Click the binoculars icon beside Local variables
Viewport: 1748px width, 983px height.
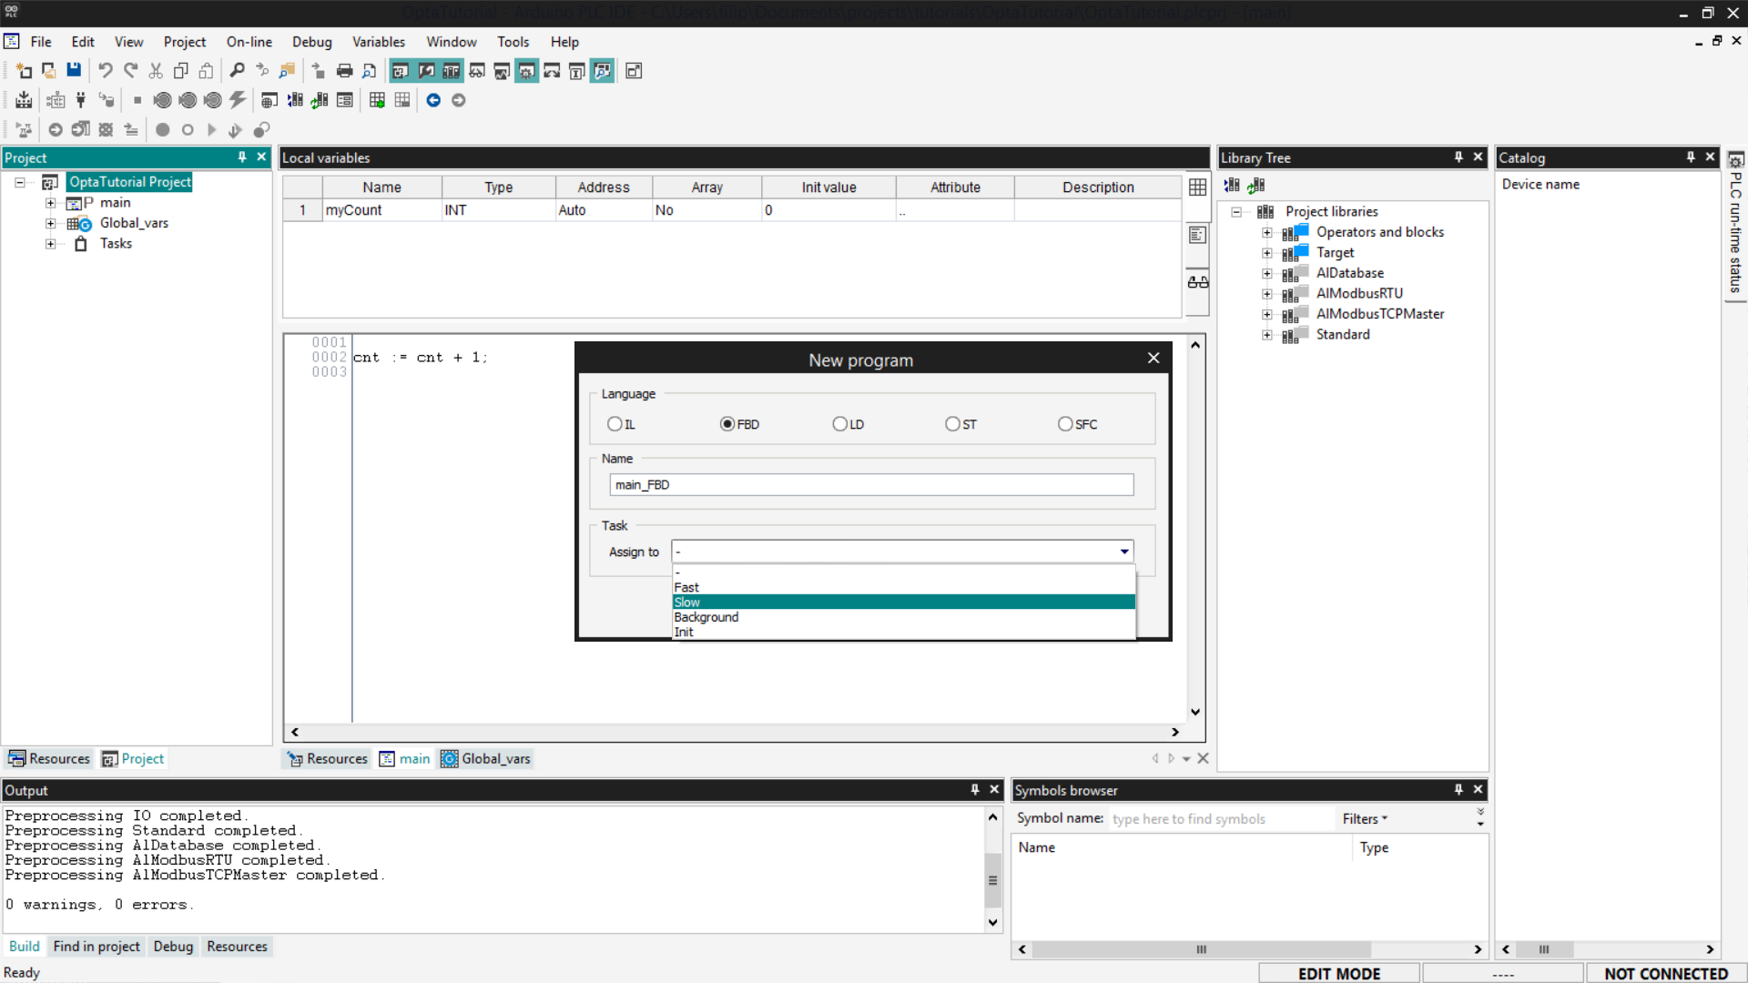point(1198,282)
